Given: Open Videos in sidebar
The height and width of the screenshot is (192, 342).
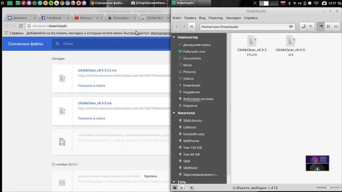Looking at the screenshot, I should [x=188, y=78].
